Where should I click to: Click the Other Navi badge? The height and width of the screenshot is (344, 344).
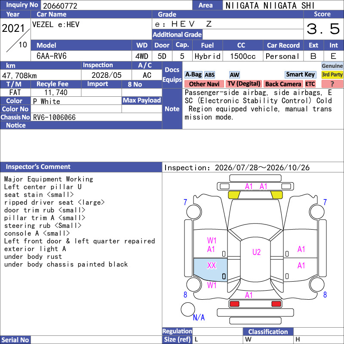[204, 84]
